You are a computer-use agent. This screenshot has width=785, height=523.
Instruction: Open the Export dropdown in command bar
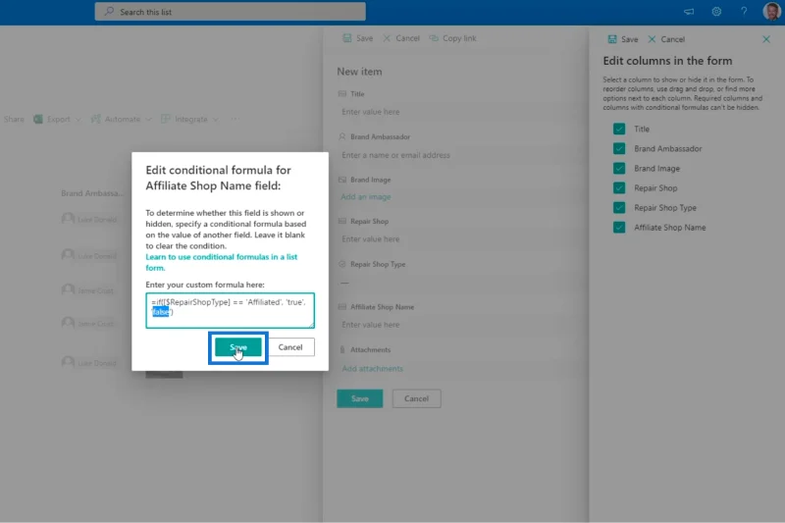click(57, 119)
